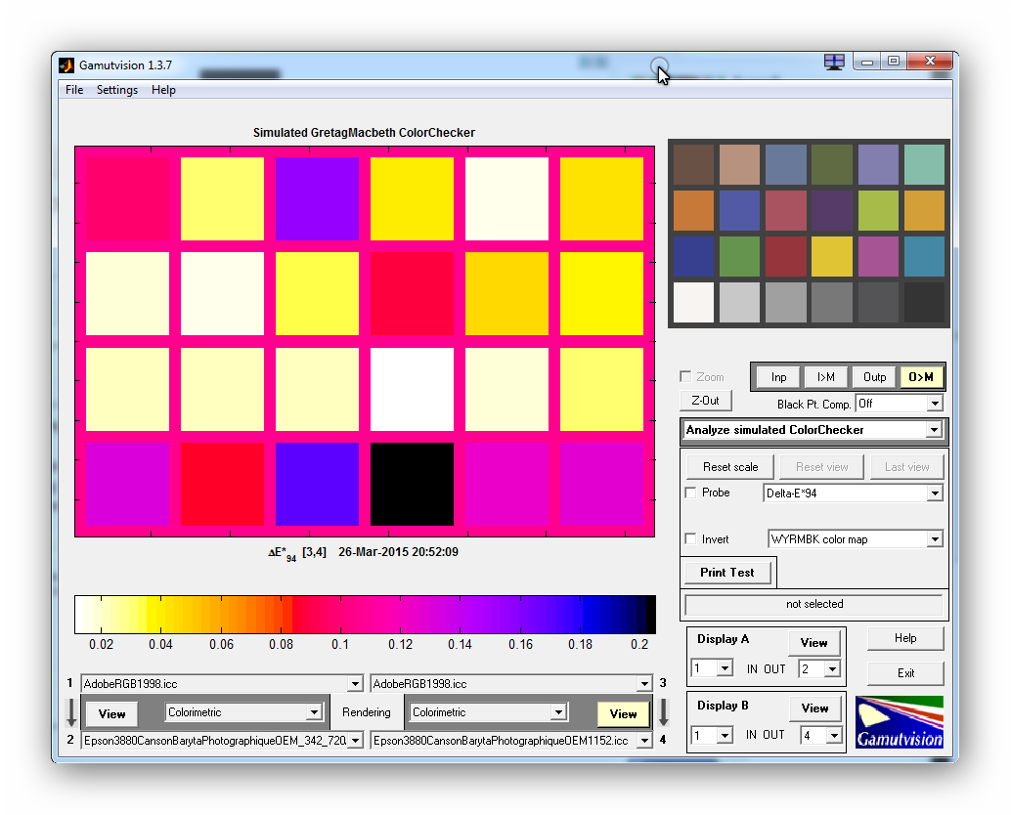
Task: Click the down arrow beside right View button
Action: [x=663, y=711]
